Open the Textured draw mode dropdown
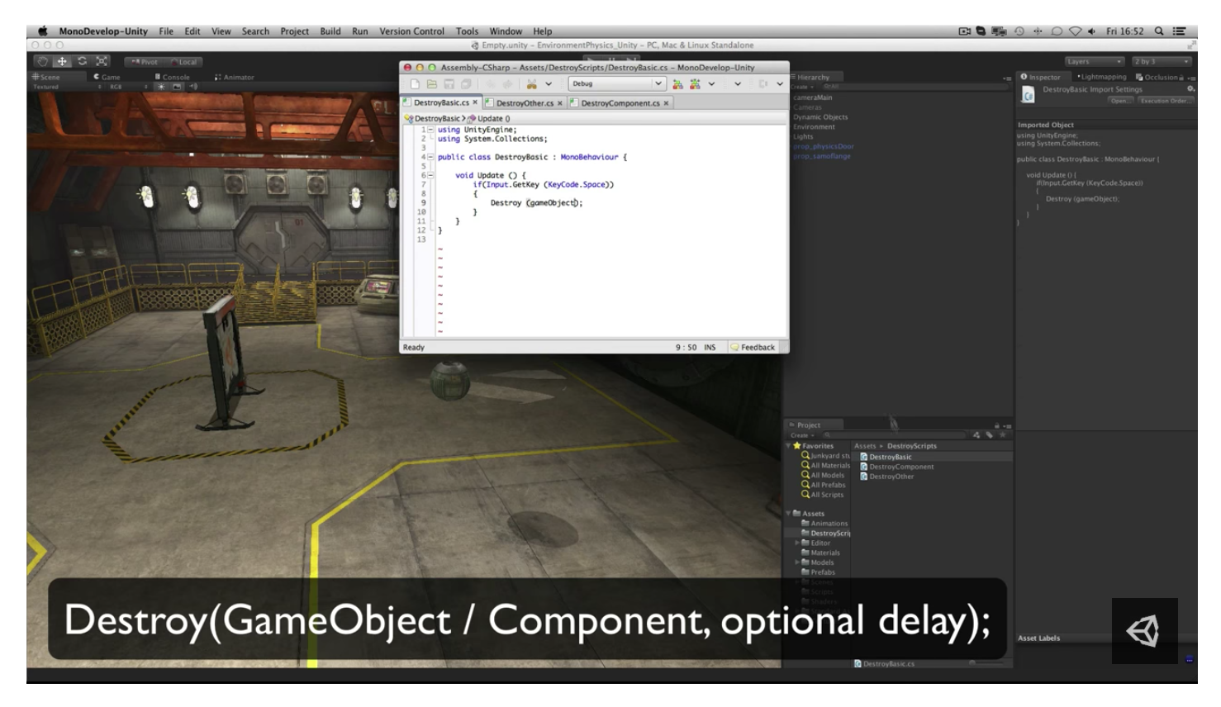 click(x=66, y=86)
